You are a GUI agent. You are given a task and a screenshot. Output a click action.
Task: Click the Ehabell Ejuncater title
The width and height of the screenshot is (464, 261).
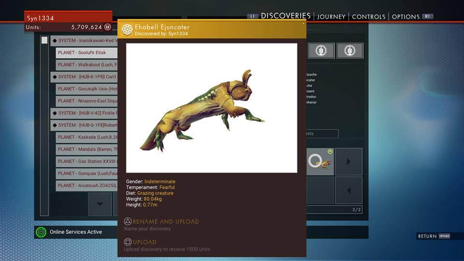[x=162, y=27]
